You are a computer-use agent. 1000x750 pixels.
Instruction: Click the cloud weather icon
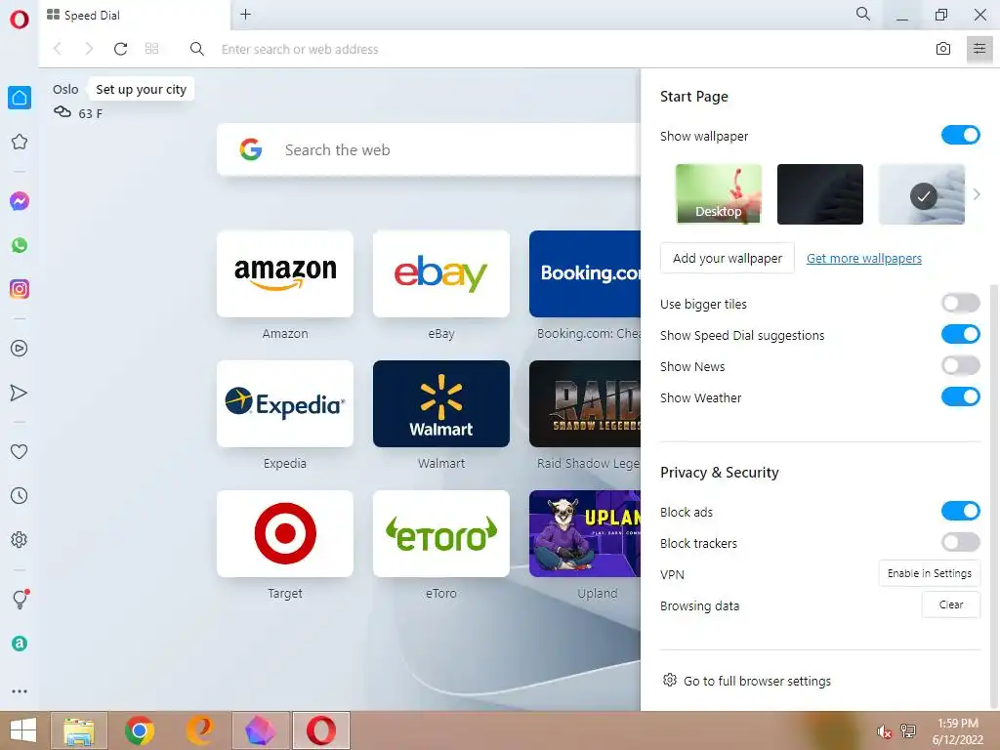[x=62, y=112]
